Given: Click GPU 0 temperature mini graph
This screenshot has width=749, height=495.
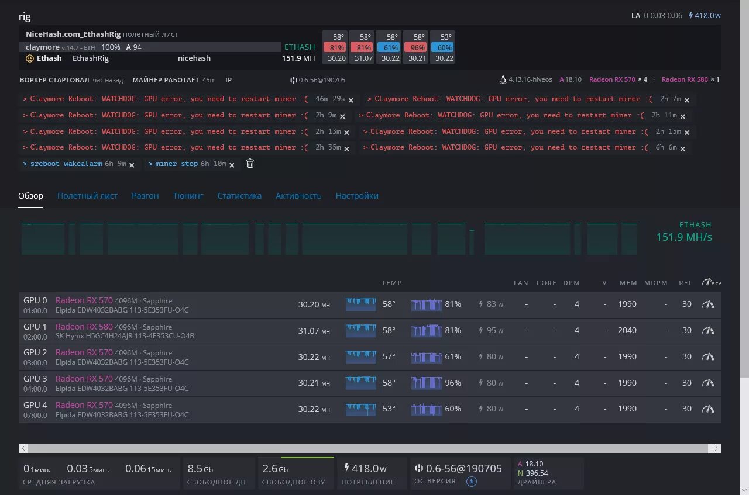Looking at the screenshot, I should coord(361,304).
